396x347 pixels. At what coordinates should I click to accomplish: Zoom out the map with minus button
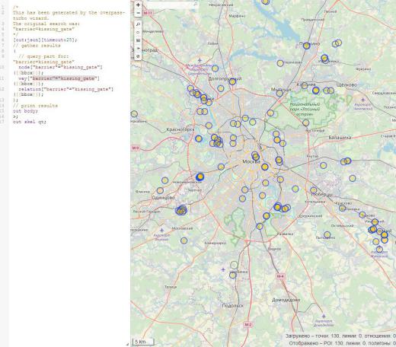pos(138,13)
